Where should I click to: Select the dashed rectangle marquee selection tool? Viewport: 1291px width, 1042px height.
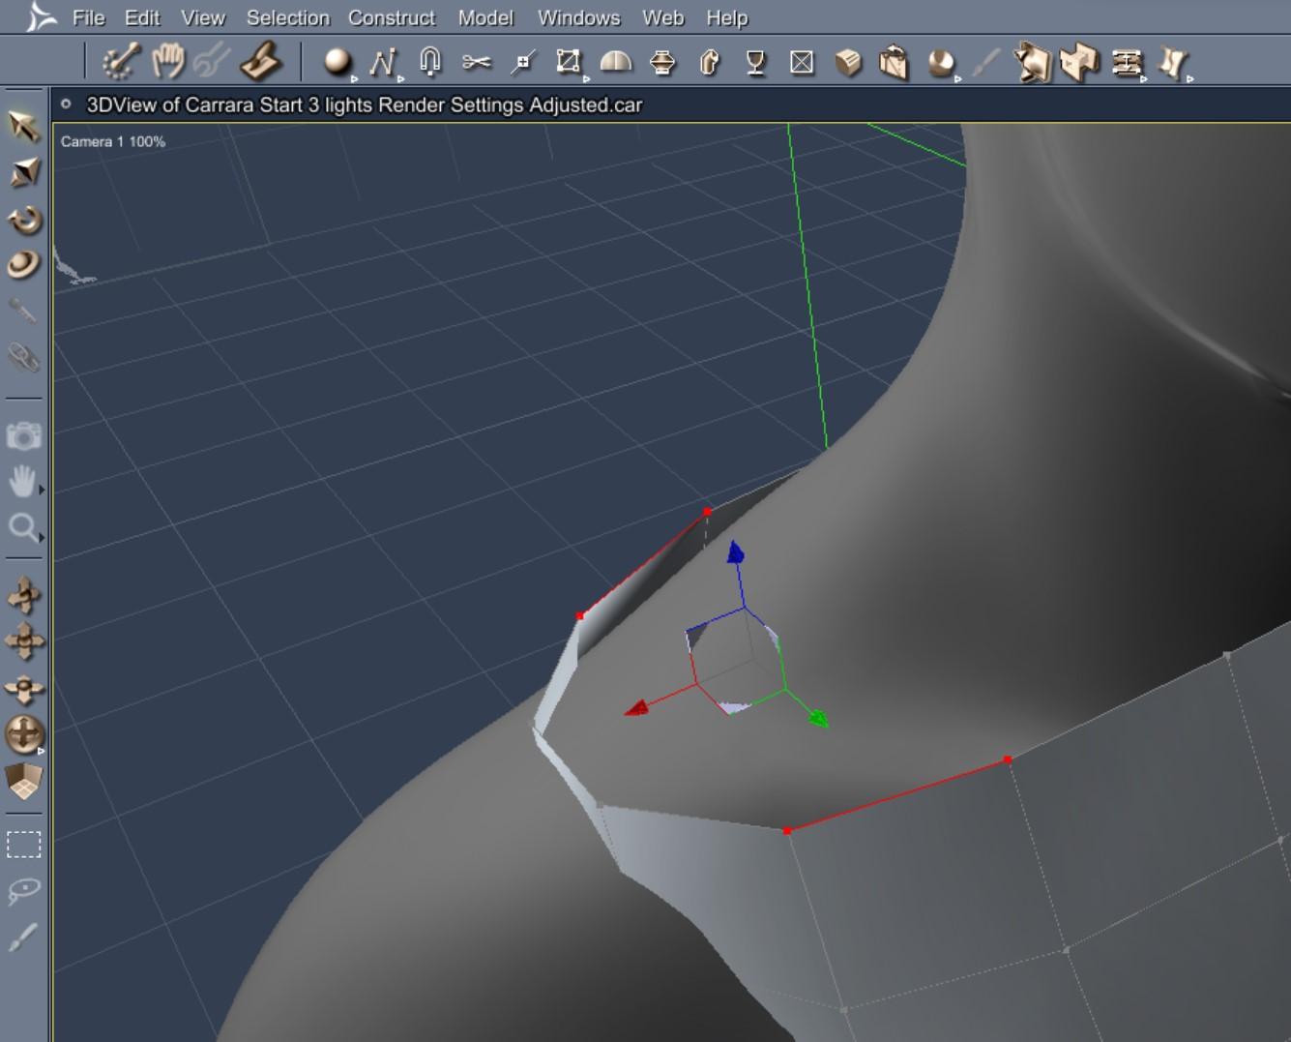pyautogui.click(x=24, y=845)
